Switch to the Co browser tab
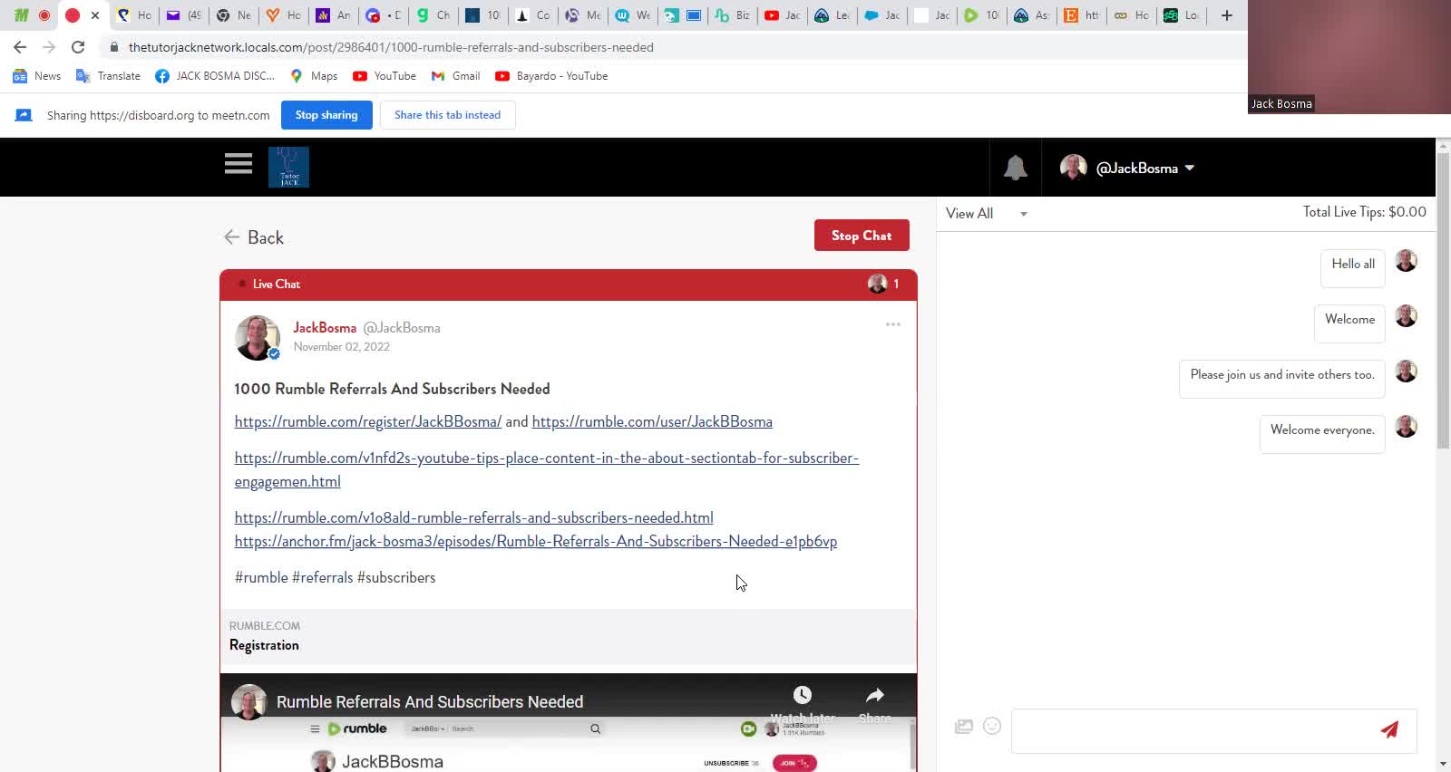This screenshot has height=772, width=1451. [533, 15]
